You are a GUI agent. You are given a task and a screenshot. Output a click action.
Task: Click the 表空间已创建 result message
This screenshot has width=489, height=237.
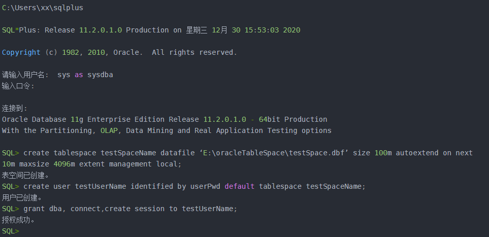[x=25, y=175]
